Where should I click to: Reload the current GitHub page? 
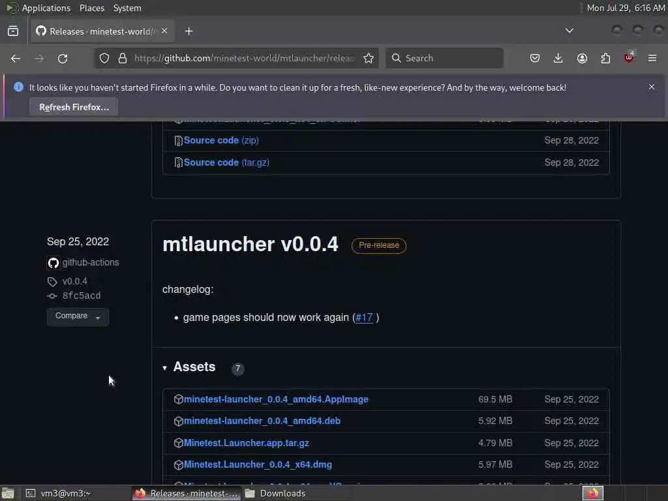[63, 58]
